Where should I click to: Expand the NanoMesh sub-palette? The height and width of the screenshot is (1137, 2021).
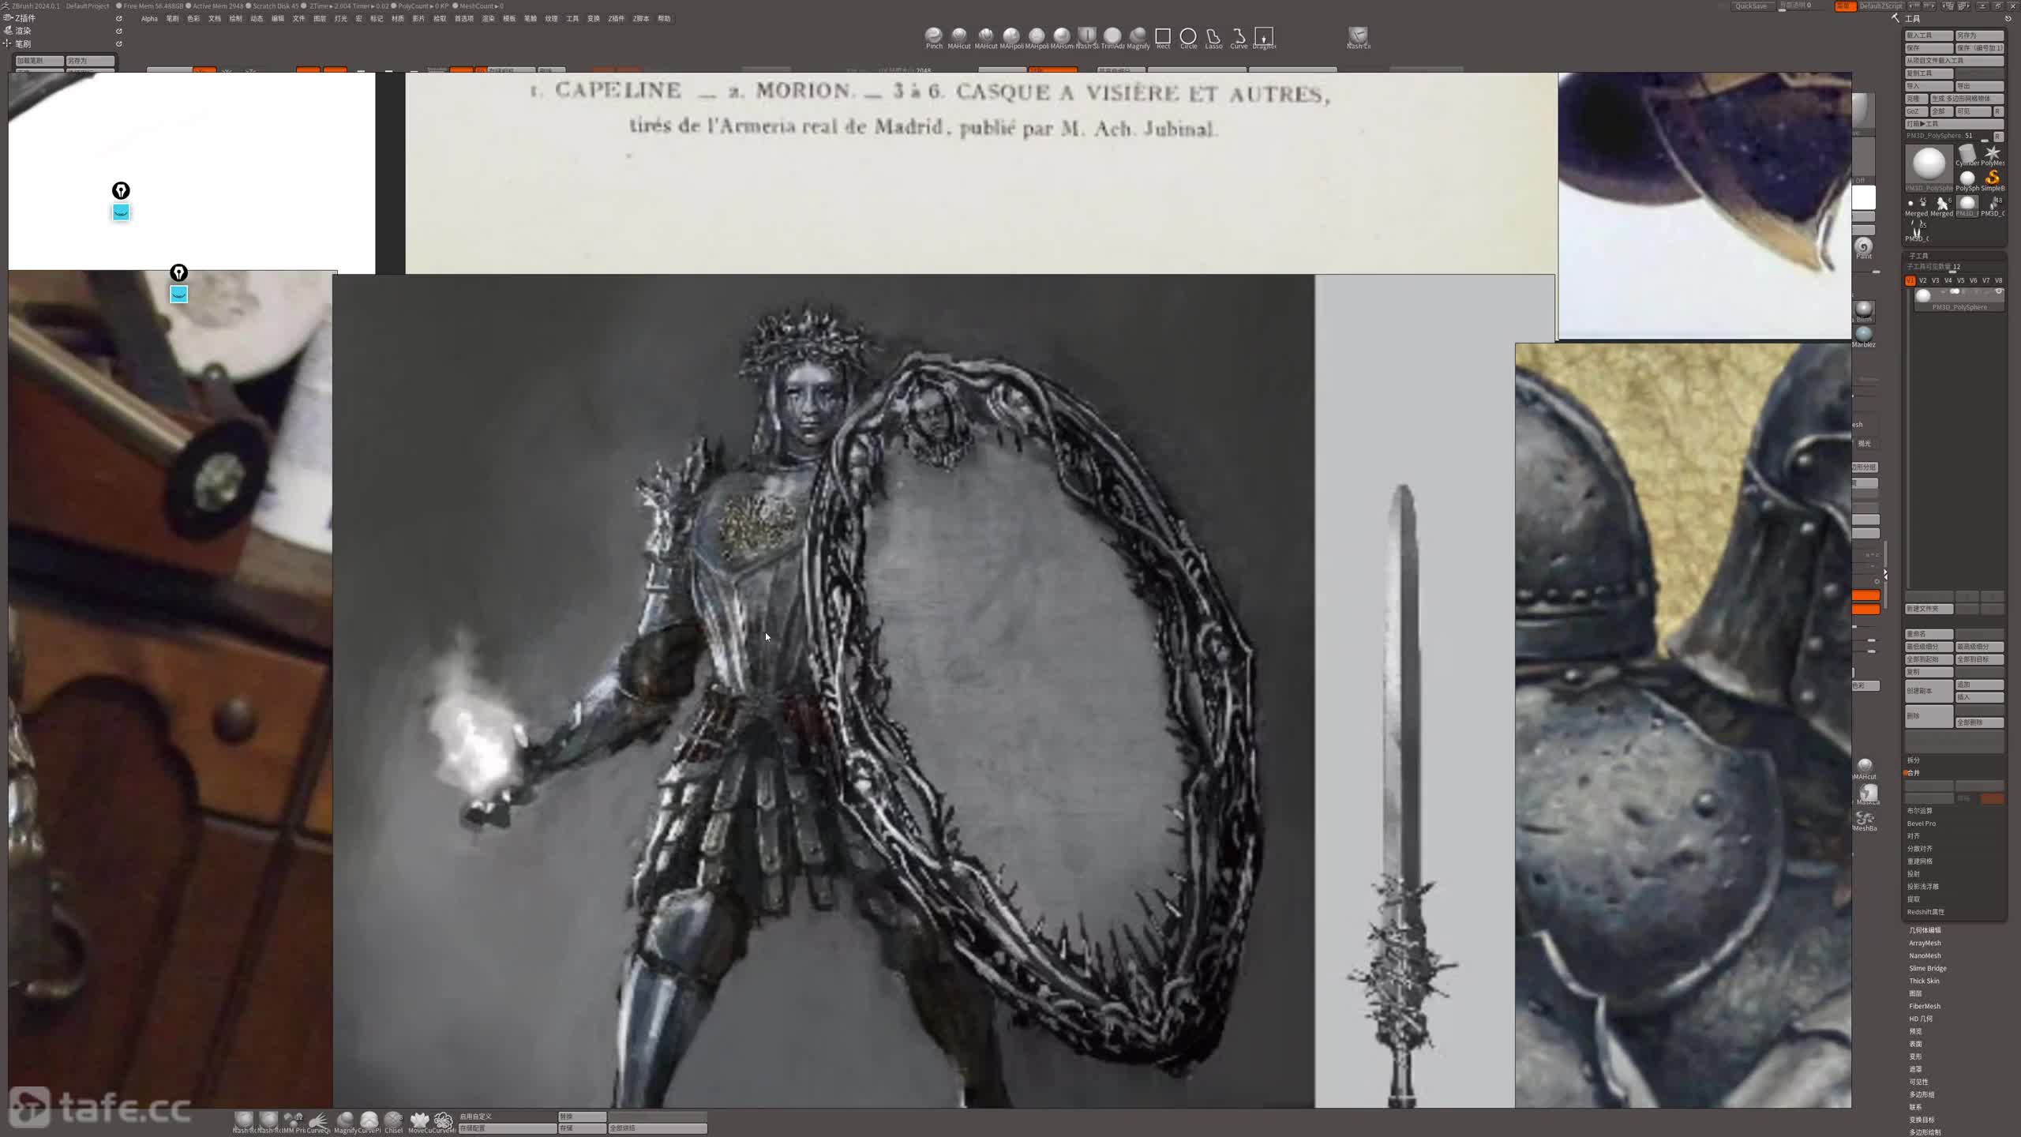[1925, 955]
